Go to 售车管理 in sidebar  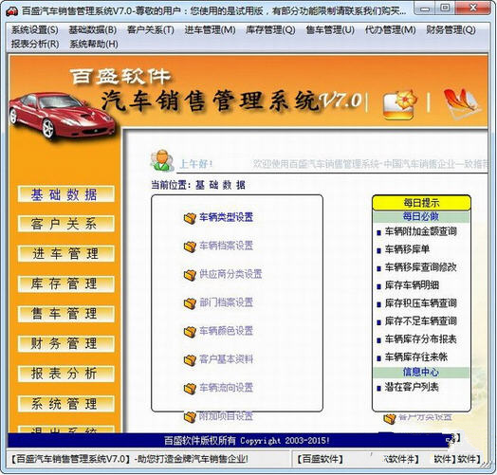tap(66, 314)
